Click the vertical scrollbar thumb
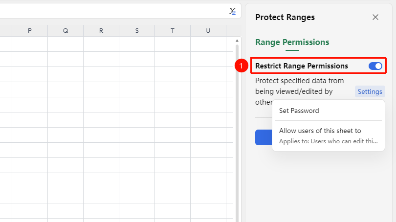 coord(237,133)
